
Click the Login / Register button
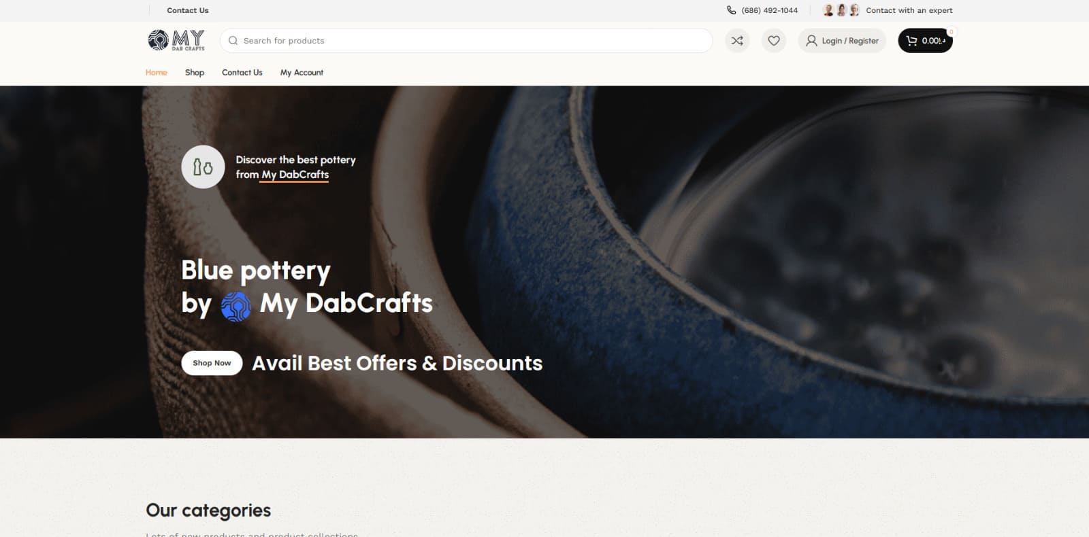pyautogui.click(x=842, y=41)
